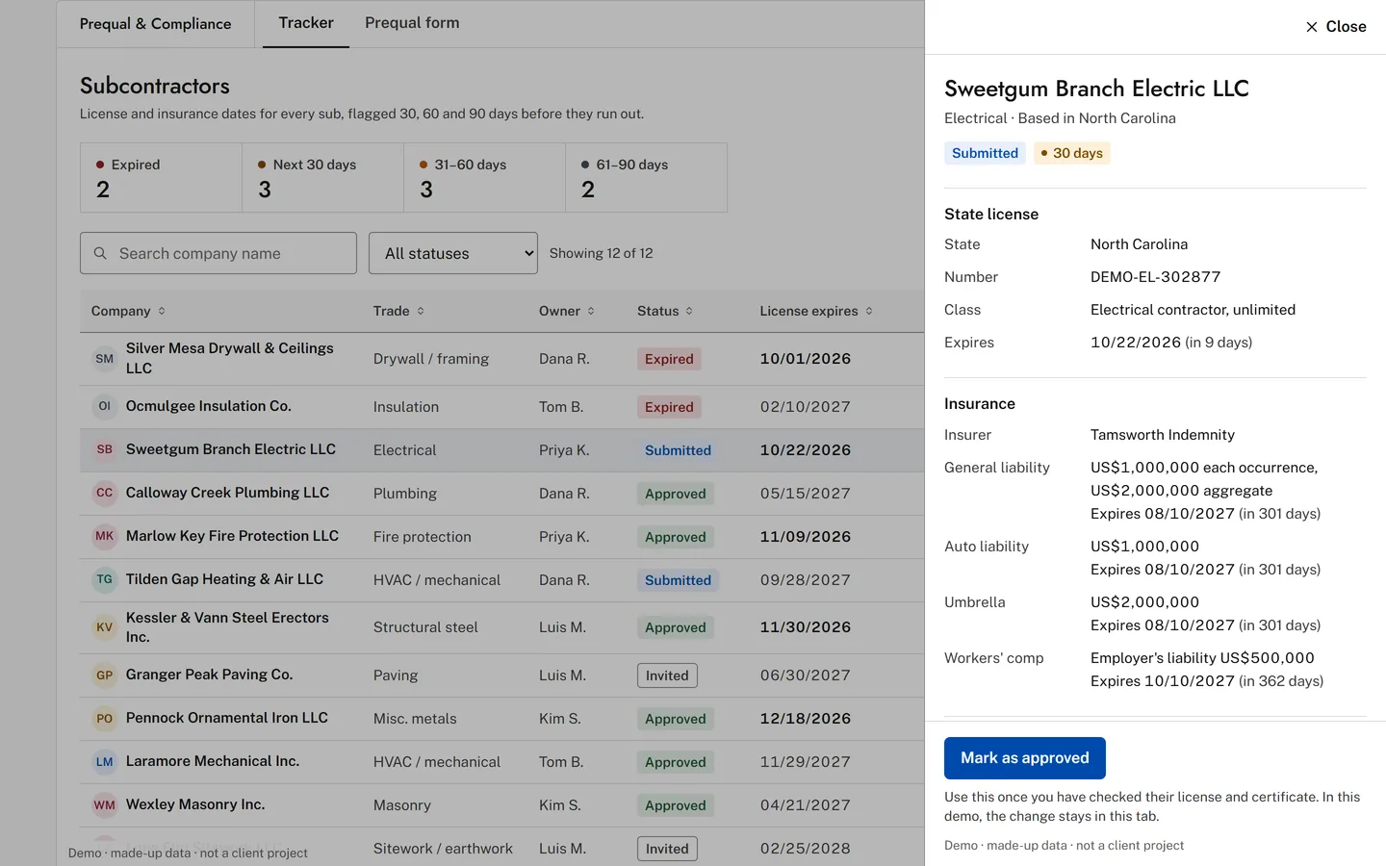Click the WM avatar for Wexley Masonry
Viewport: 1386px width, 866px height.
(x=105, y=805)
